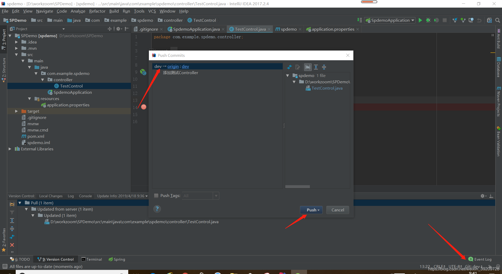This screenshot has height=274, width=502.
Task: Open Database side panel
Action: point(499,67)
